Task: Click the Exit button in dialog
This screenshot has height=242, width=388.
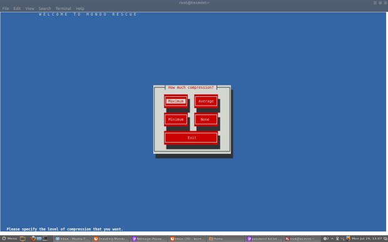Action: click(191, 138)
